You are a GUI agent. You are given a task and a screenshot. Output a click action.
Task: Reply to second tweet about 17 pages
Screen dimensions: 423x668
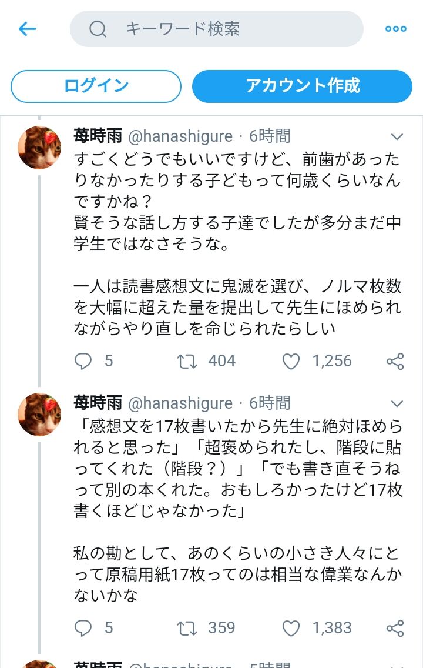coord(83,628)
